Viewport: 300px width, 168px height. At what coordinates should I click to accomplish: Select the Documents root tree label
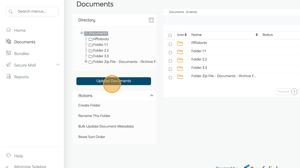[x=98, y=33]
